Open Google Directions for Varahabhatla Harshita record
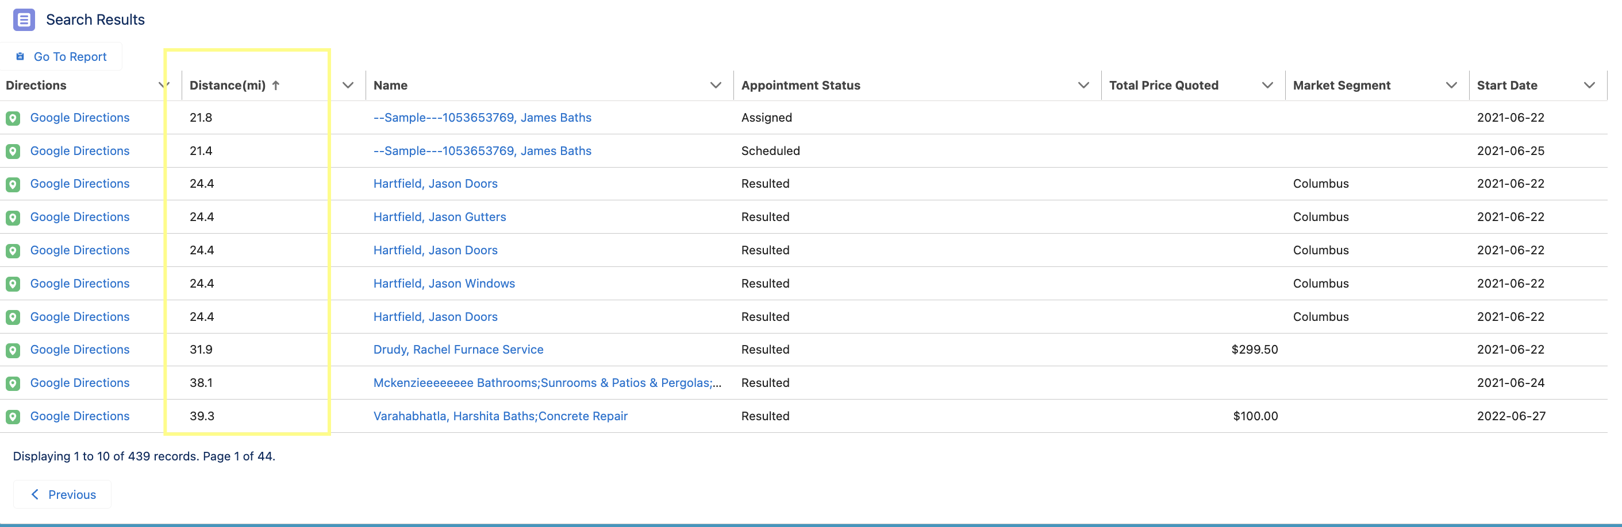 [x=80, y=416]
